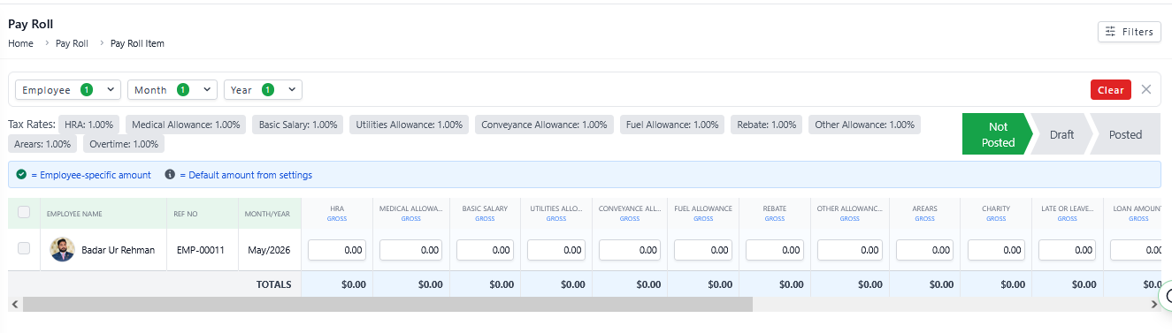
Task: Click the Fuel Allowance column header
Action: point(702,213)
